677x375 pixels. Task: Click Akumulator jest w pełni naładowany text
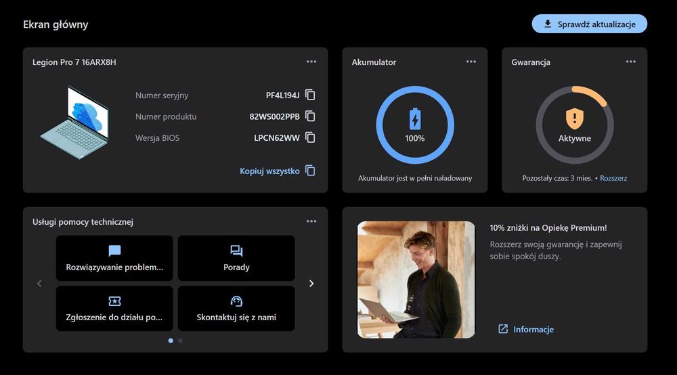415,178
